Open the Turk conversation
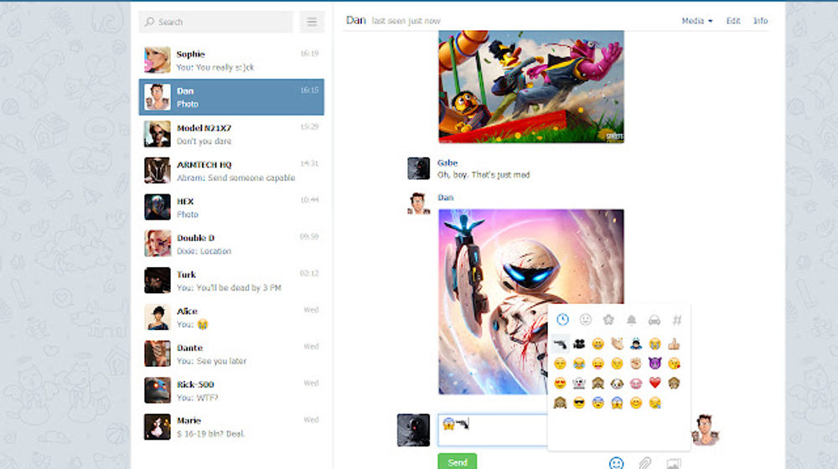This screenshot has height=469, width=838. pos(231,281)
